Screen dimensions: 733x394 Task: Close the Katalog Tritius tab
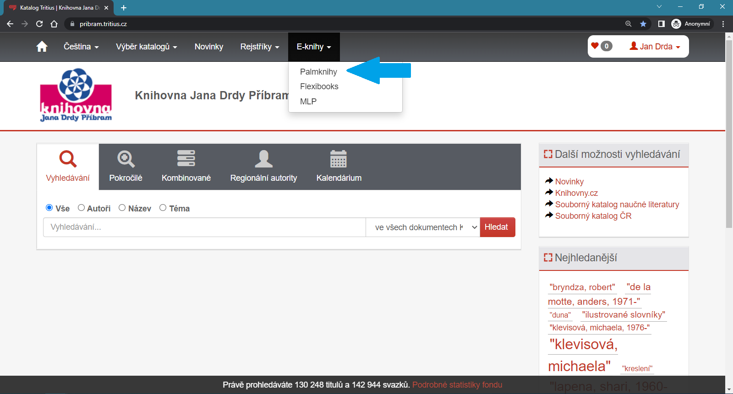pyautogui.click(x=106, y=8)
